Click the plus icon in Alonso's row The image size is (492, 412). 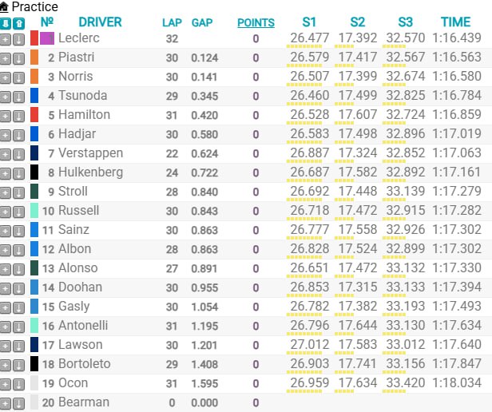(x=6, y=268)
